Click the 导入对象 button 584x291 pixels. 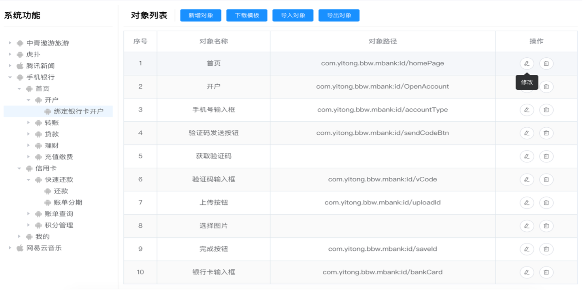click(293, 15)
